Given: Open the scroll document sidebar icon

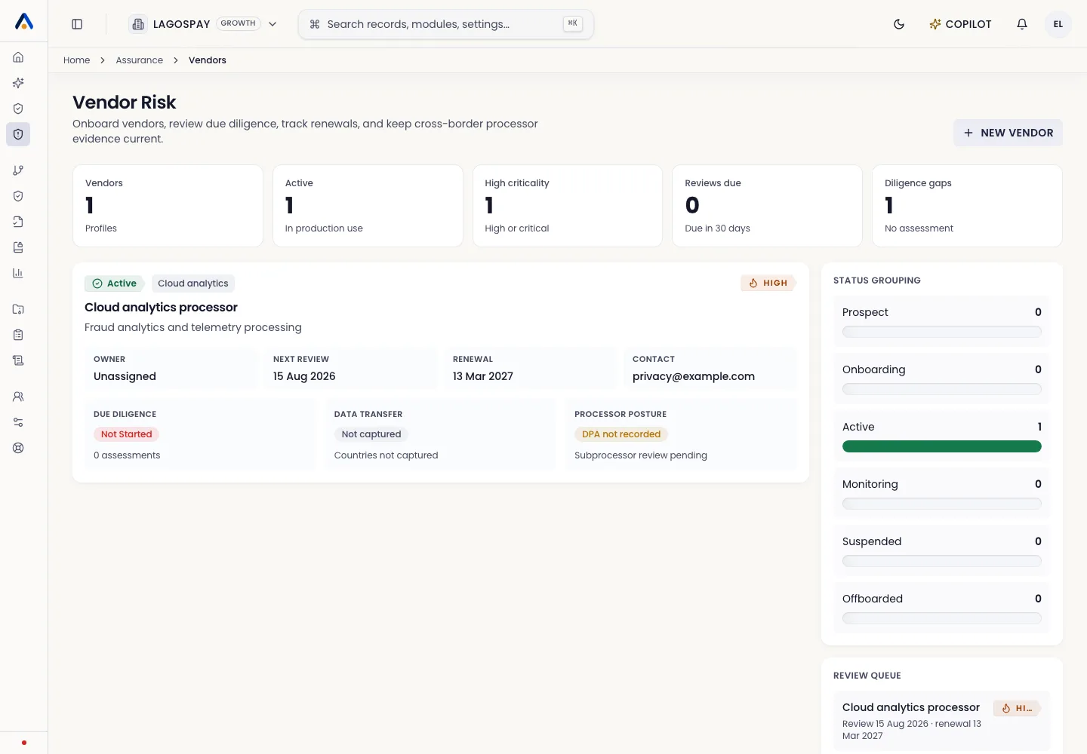Looking at the screenshot, I should point(18,360).
